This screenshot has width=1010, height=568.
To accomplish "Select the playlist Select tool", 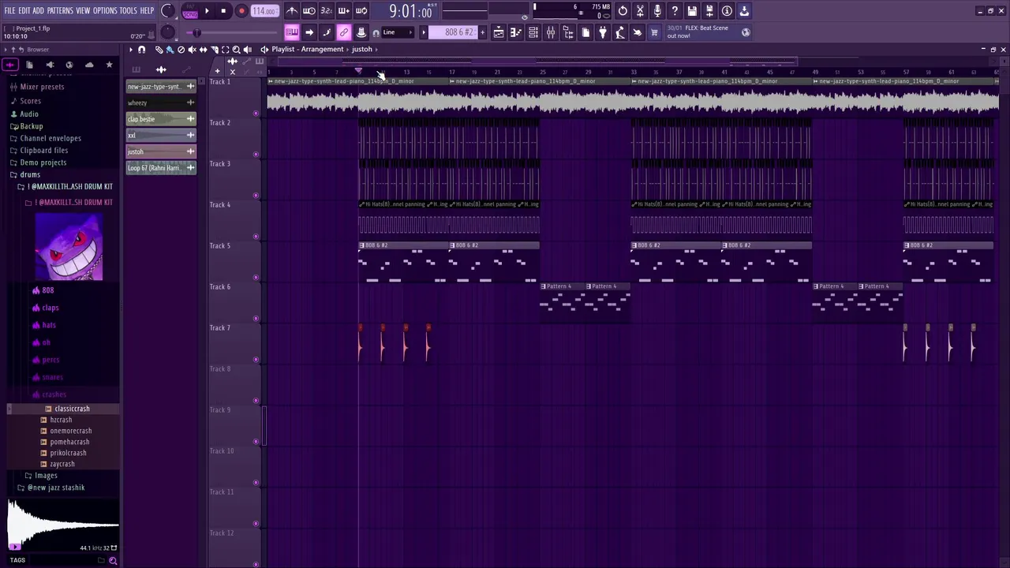I will click(x=225, y=49).
